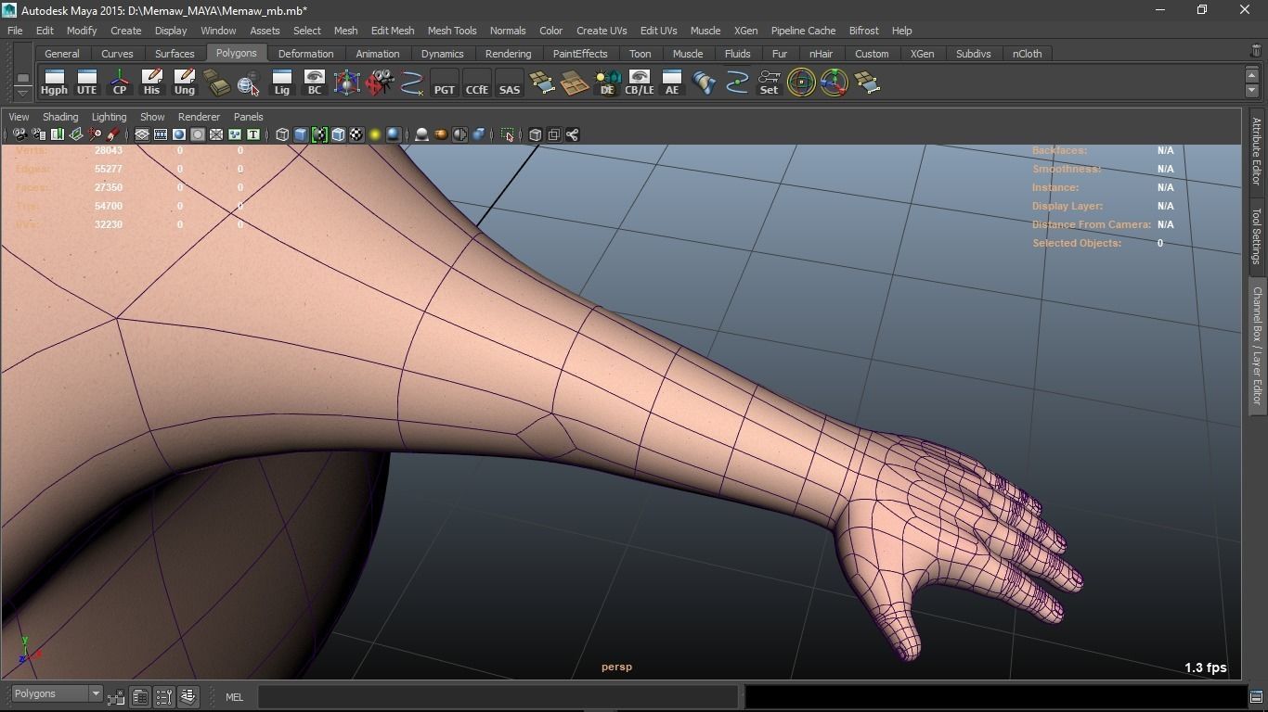Open the Mesh Tools menu
The height and width of the screenshot is (712, 1268).
(451, 31)
